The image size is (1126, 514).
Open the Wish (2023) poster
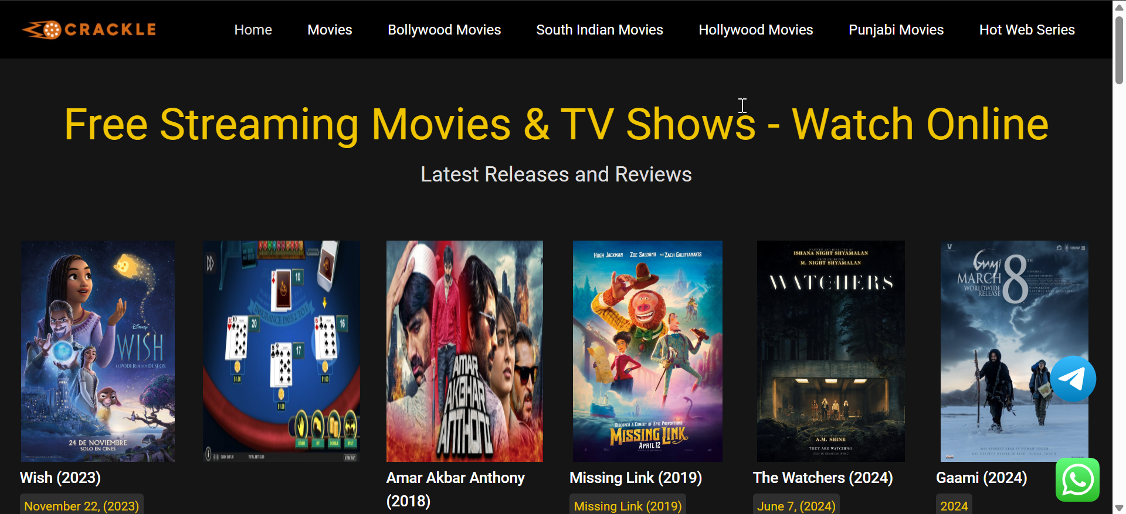98,351
